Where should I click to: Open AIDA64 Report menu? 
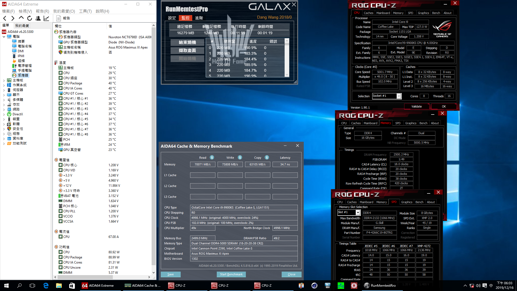(x=43, y=11)
